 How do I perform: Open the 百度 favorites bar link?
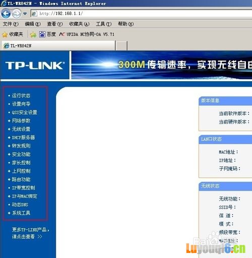[47, 34]
